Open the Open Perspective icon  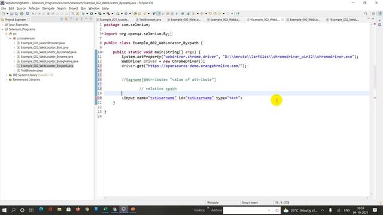(373, 14)
